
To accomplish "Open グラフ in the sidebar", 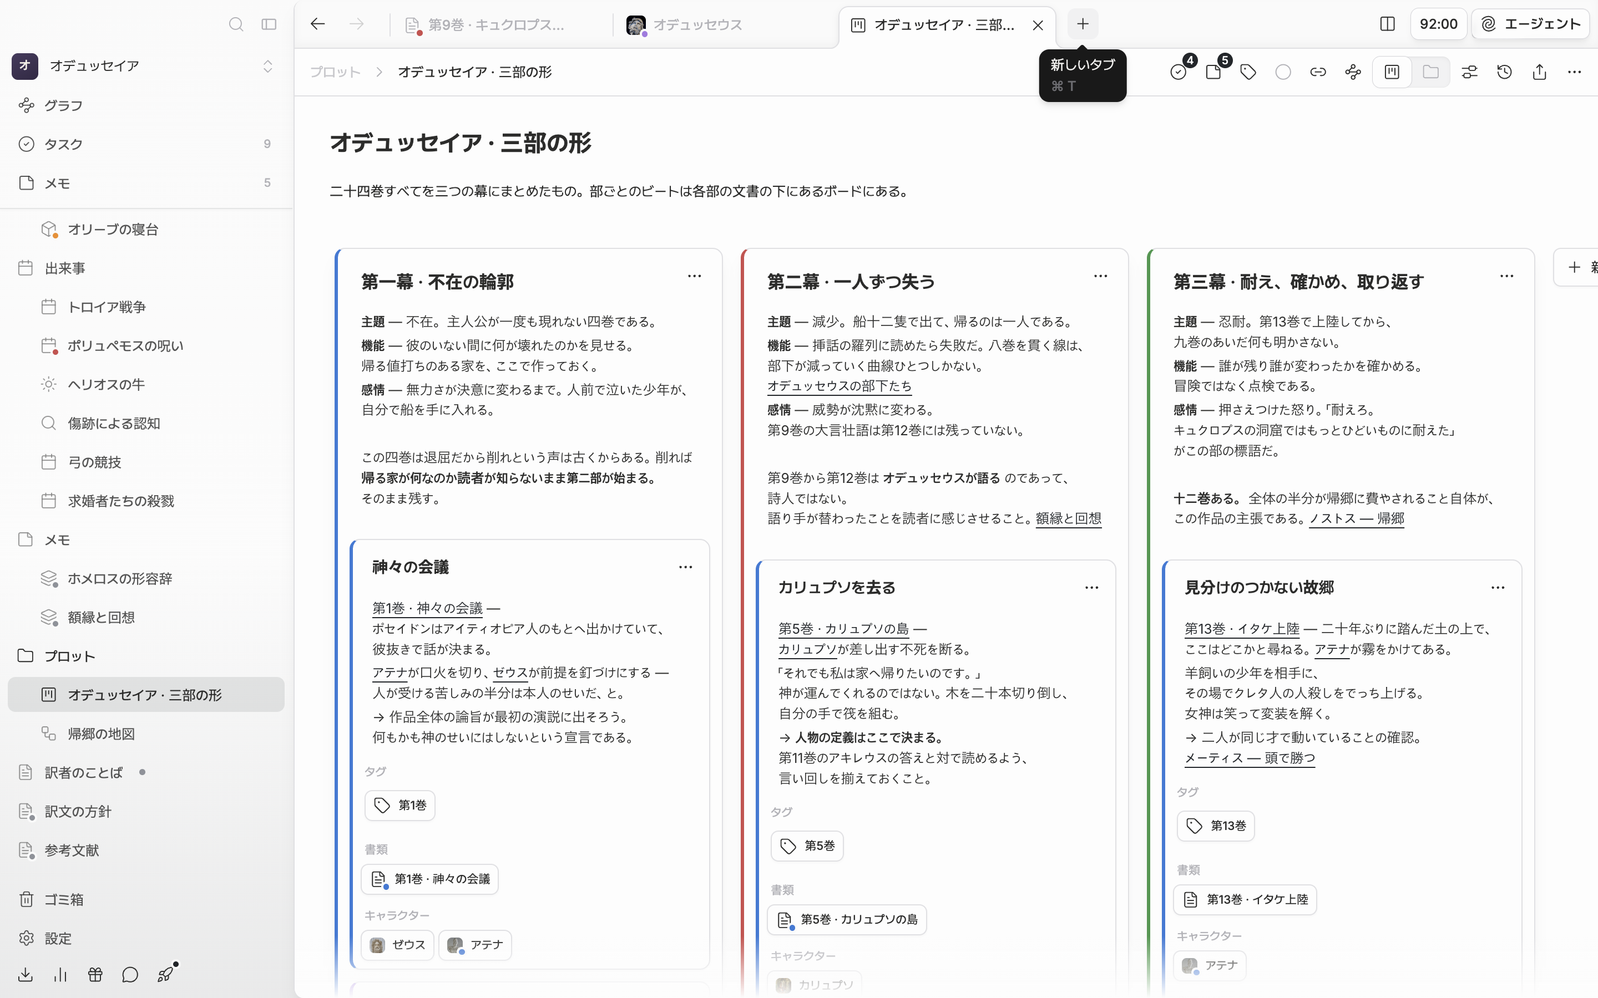I will [x=146, y=105].
